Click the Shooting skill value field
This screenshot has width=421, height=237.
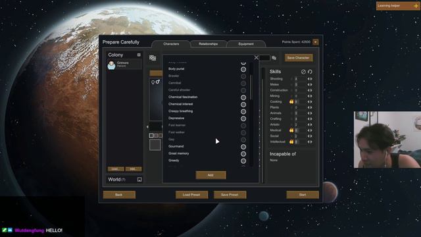point(300,79)
